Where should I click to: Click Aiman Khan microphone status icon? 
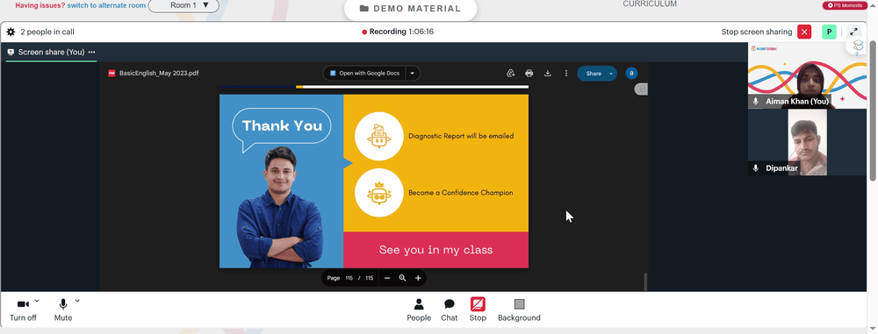pyautogui.click(x=755, y=102)
